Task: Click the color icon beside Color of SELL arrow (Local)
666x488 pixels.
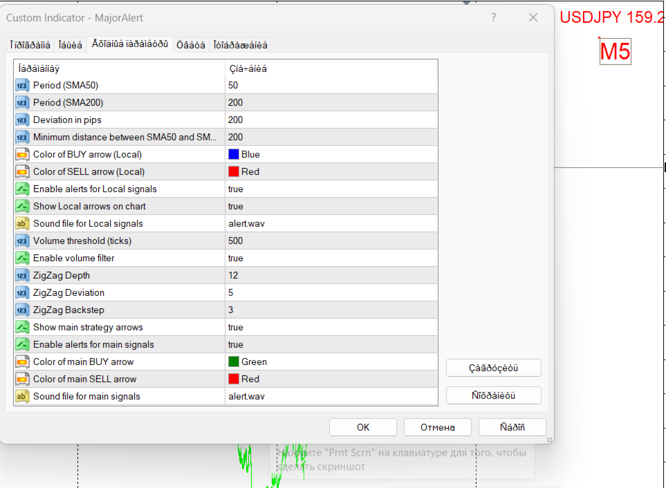Action: click(22, 172)
